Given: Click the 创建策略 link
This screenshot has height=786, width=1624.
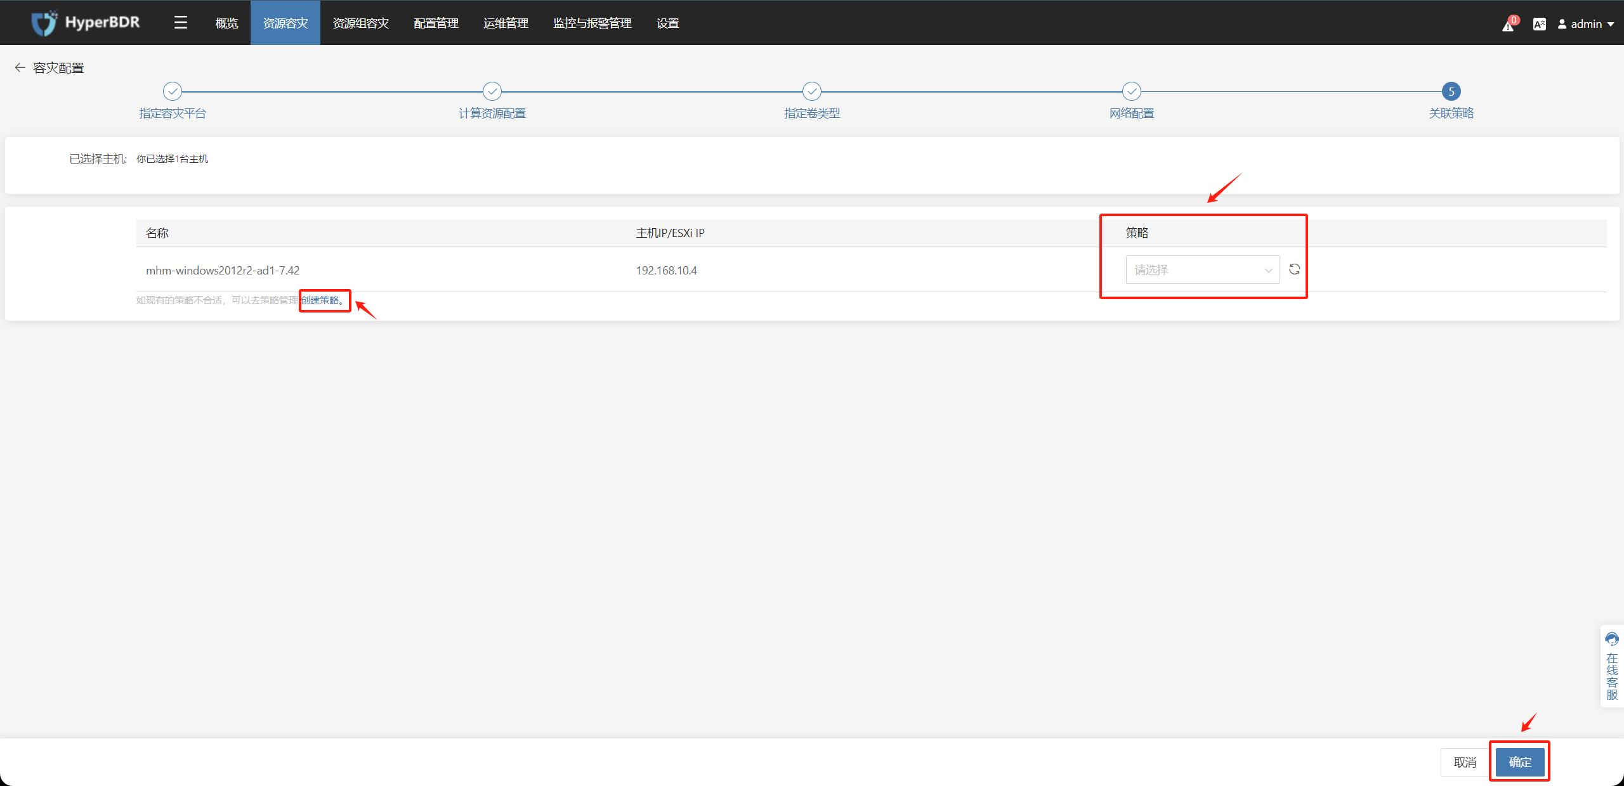Looking at the screenshot, I should tap(324, 300).
